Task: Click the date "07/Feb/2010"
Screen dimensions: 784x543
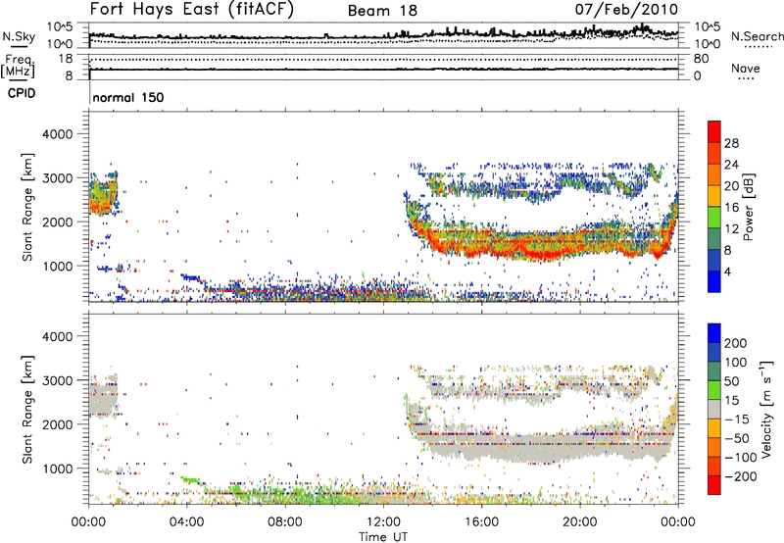Action: [626, 10]
